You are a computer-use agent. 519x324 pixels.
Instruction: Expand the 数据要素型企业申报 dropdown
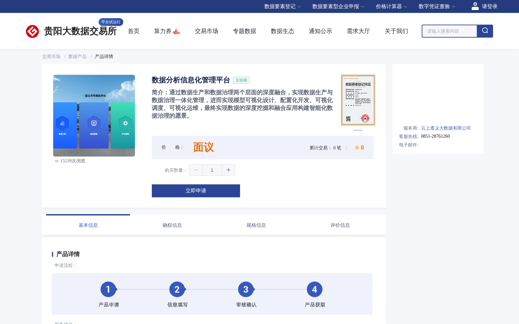pos(338,6)
